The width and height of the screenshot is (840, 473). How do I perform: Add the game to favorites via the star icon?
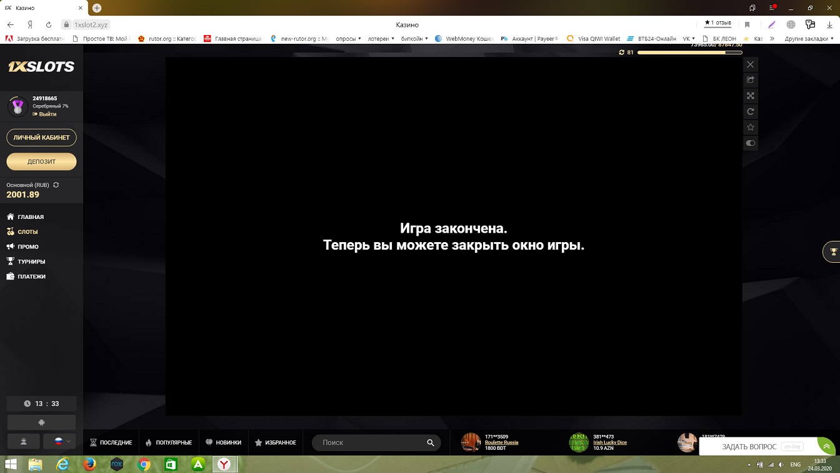point(751,127)
